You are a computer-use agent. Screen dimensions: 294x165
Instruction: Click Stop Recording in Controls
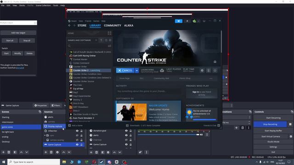270,124
